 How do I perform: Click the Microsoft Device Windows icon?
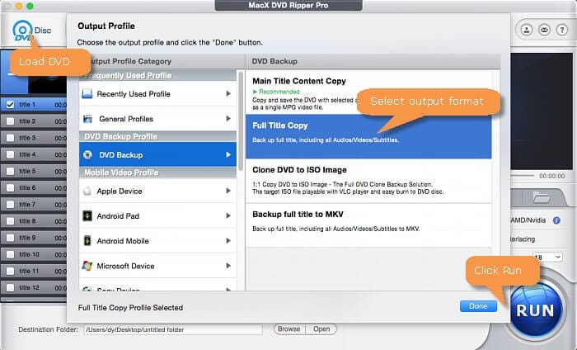(87, 266)
